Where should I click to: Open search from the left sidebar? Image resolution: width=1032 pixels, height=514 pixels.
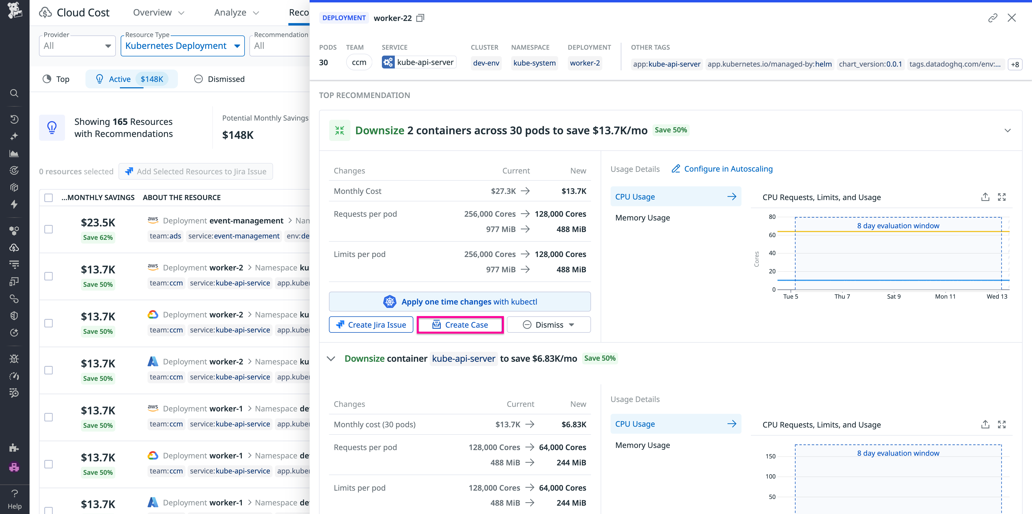pyautogui.click(x=15, y=93)
